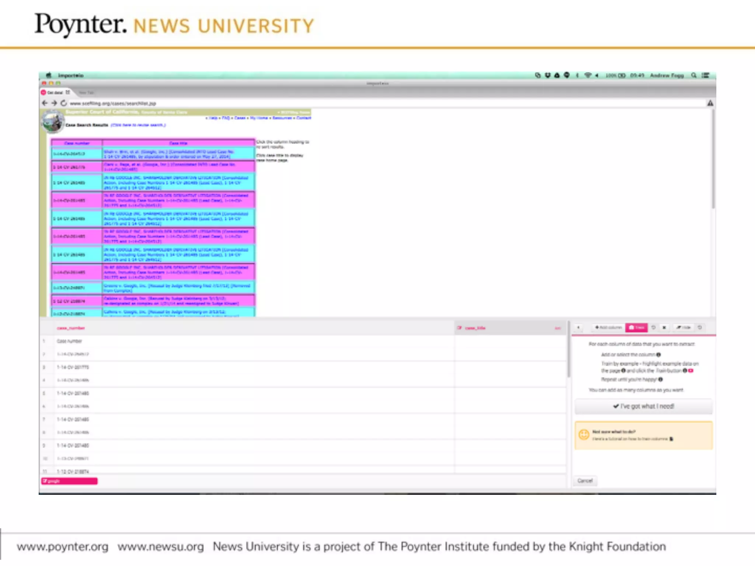The height and width of the screenshot is (566, 755).
Task: Click the Hide button in the panel toolbar
Action: (683, 328)
